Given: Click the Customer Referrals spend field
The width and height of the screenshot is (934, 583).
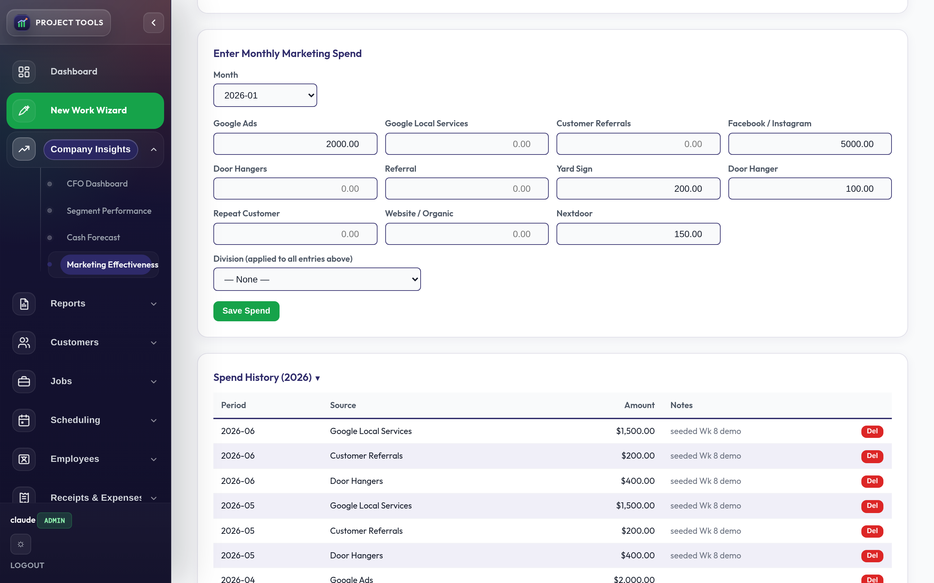Looking at the screenshot, I should 638,144.
